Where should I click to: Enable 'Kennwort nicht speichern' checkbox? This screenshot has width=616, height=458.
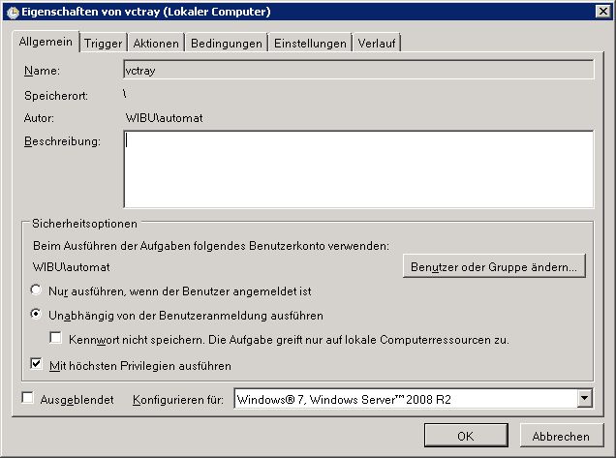(x=56, y=339)
